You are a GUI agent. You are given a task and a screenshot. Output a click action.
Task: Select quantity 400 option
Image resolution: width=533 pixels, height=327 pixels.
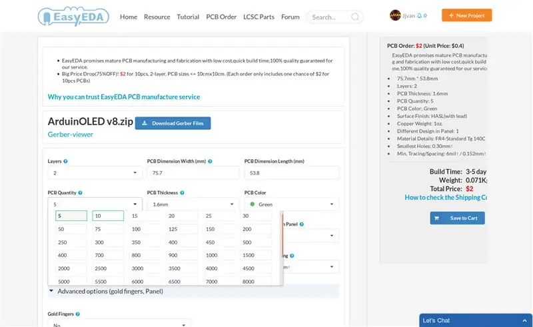click(x=181, y=242)
